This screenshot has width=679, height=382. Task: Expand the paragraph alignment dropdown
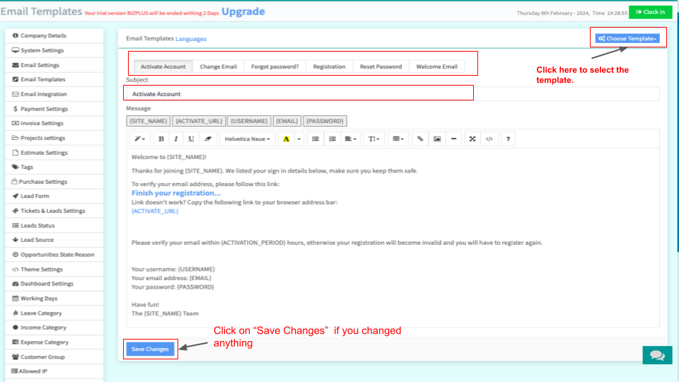[x=352, y=139]
